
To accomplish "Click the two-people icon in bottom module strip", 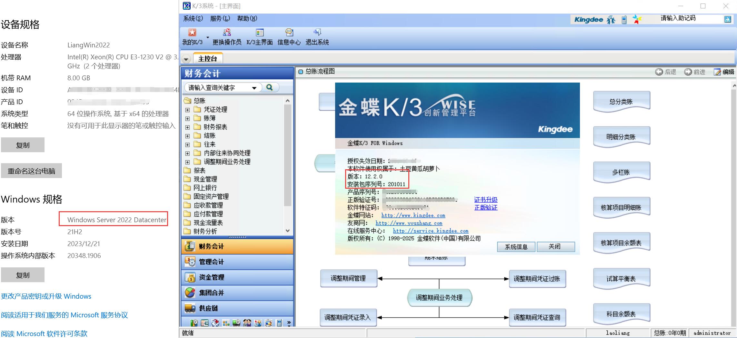I will [247, 323].
